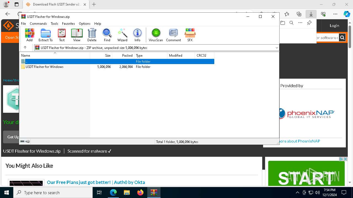353x198 pixels.
Task: Open the View toolbar icon
Action: tap(77, 35)
